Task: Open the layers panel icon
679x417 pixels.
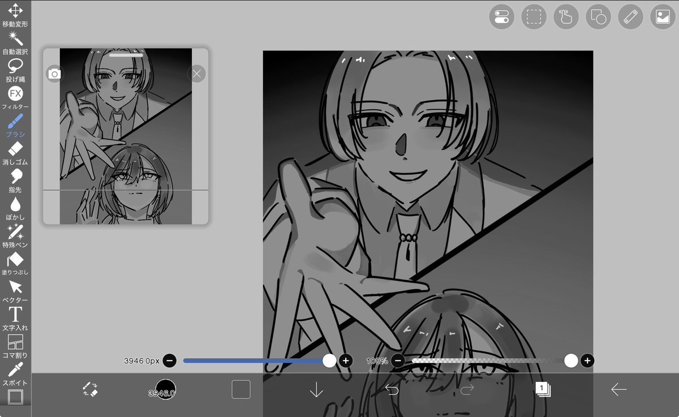Action: coord(543,389)
